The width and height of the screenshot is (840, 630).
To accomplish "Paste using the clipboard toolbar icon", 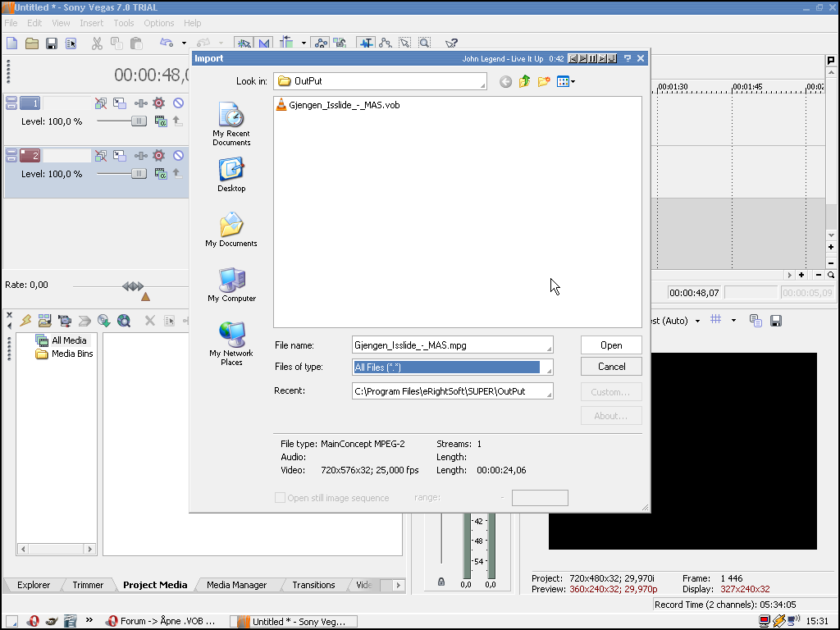I will [137, 43].
